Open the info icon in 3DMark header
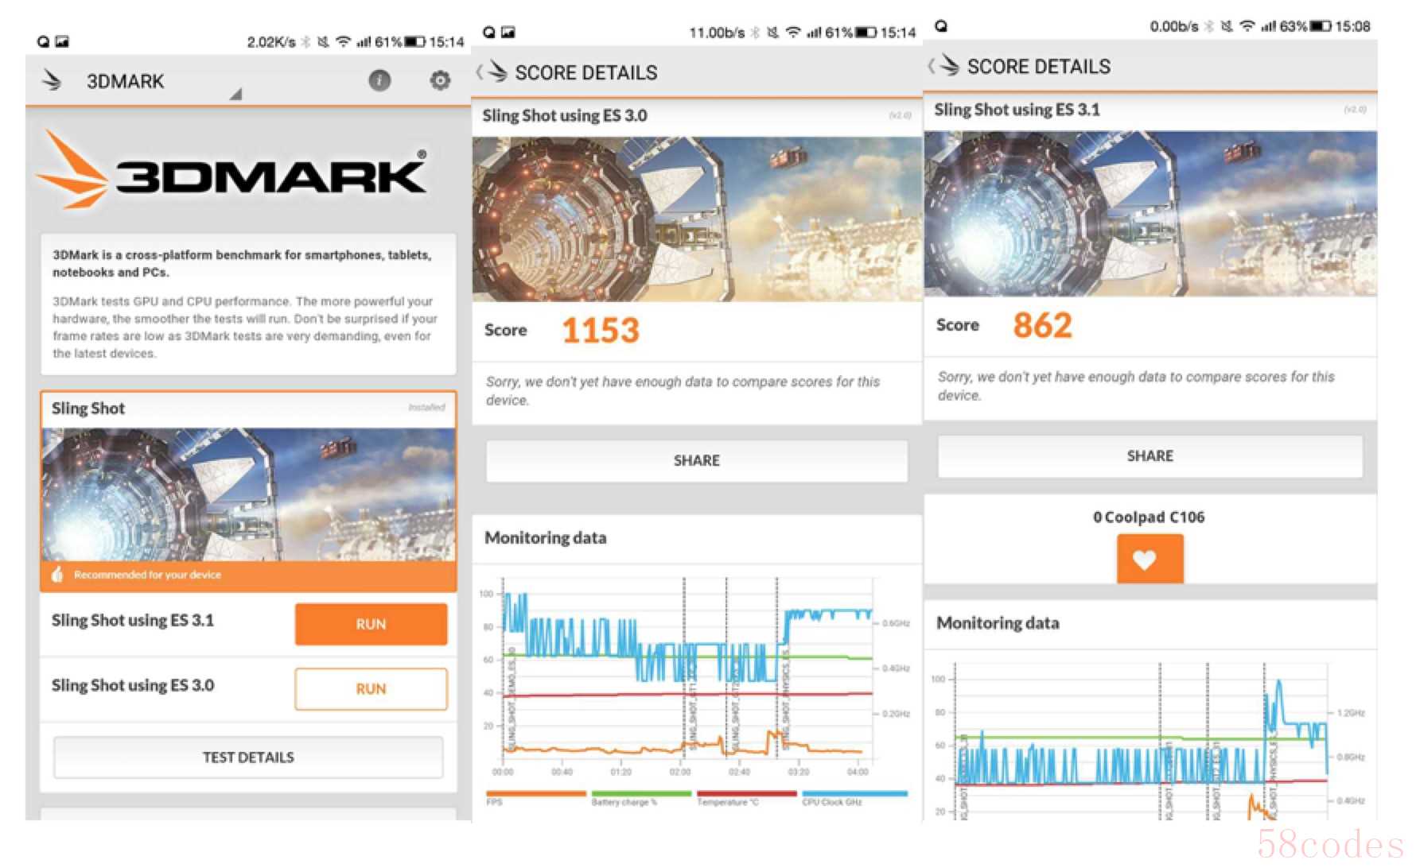The height and width of the screenshot is (868, 1416). pos(379,80)
